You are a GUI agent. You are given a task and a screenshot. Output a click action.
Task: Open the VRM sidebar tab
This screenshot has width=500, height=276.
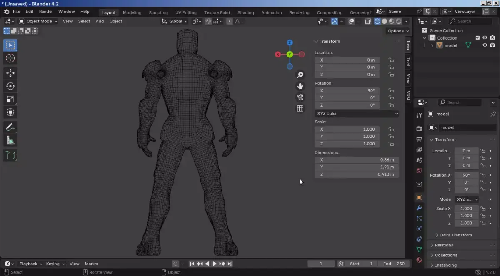pyautogui.click(x=408, y=95)
